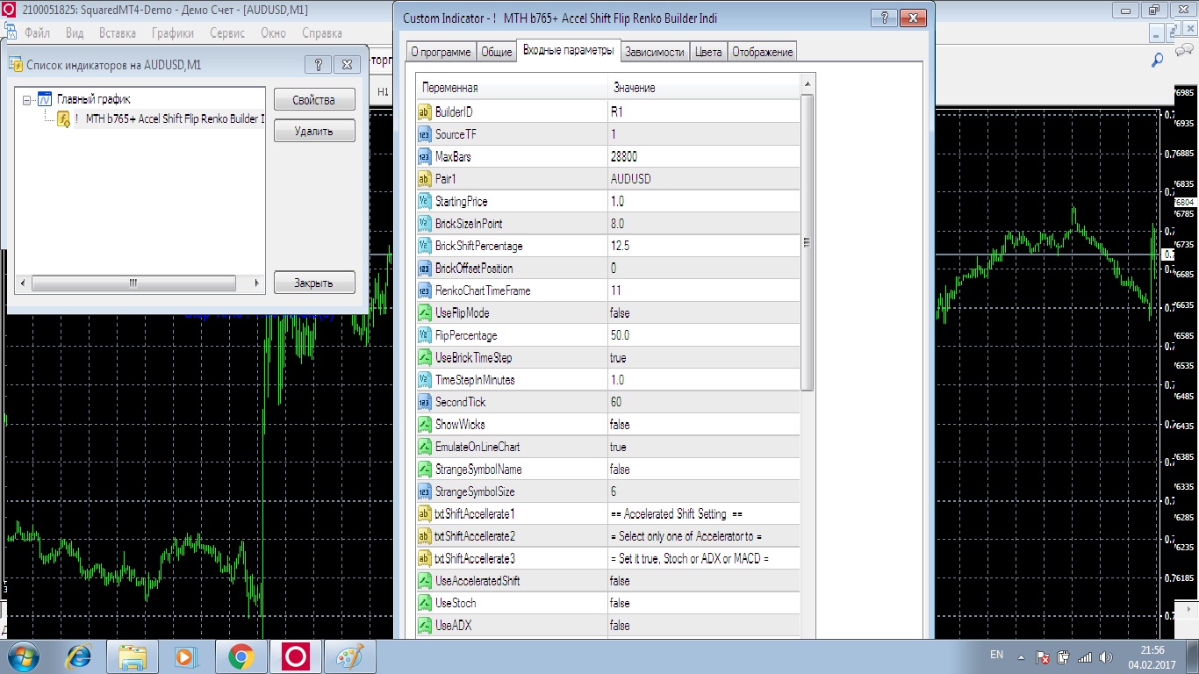Screen dimensions: 1199x674
Task: Click the MTH b765+ indicator icon in list
Action: click(63, 118)
